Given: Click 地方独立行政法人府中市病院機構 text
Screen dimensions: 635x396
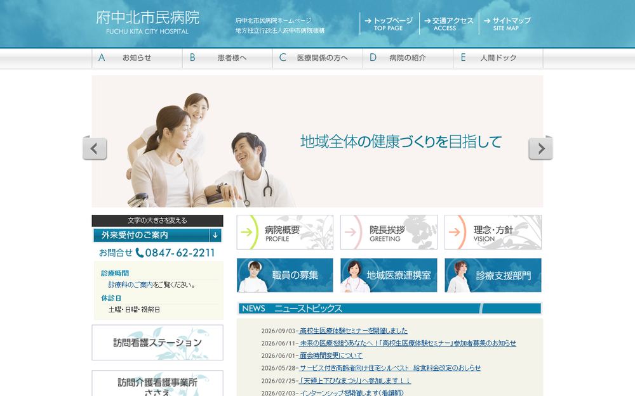Looking at the screenshot, I should (x=280, y=30).
